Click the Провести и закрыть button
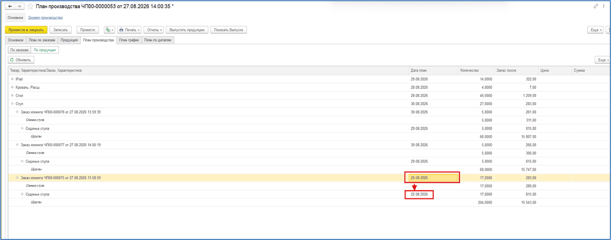 click(x=26, y=30)
